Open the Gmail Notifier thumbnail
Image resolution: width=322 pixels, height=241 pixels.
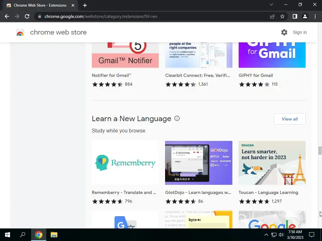(125, 55)
